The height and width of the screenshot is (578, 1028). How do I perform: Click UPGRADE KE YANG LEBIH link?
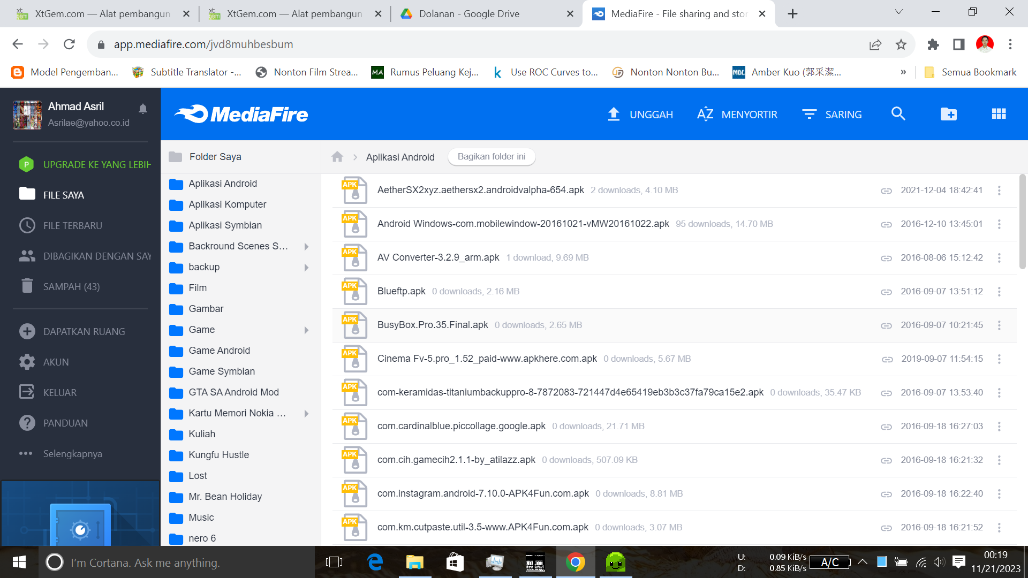click(x=96, y=165)
